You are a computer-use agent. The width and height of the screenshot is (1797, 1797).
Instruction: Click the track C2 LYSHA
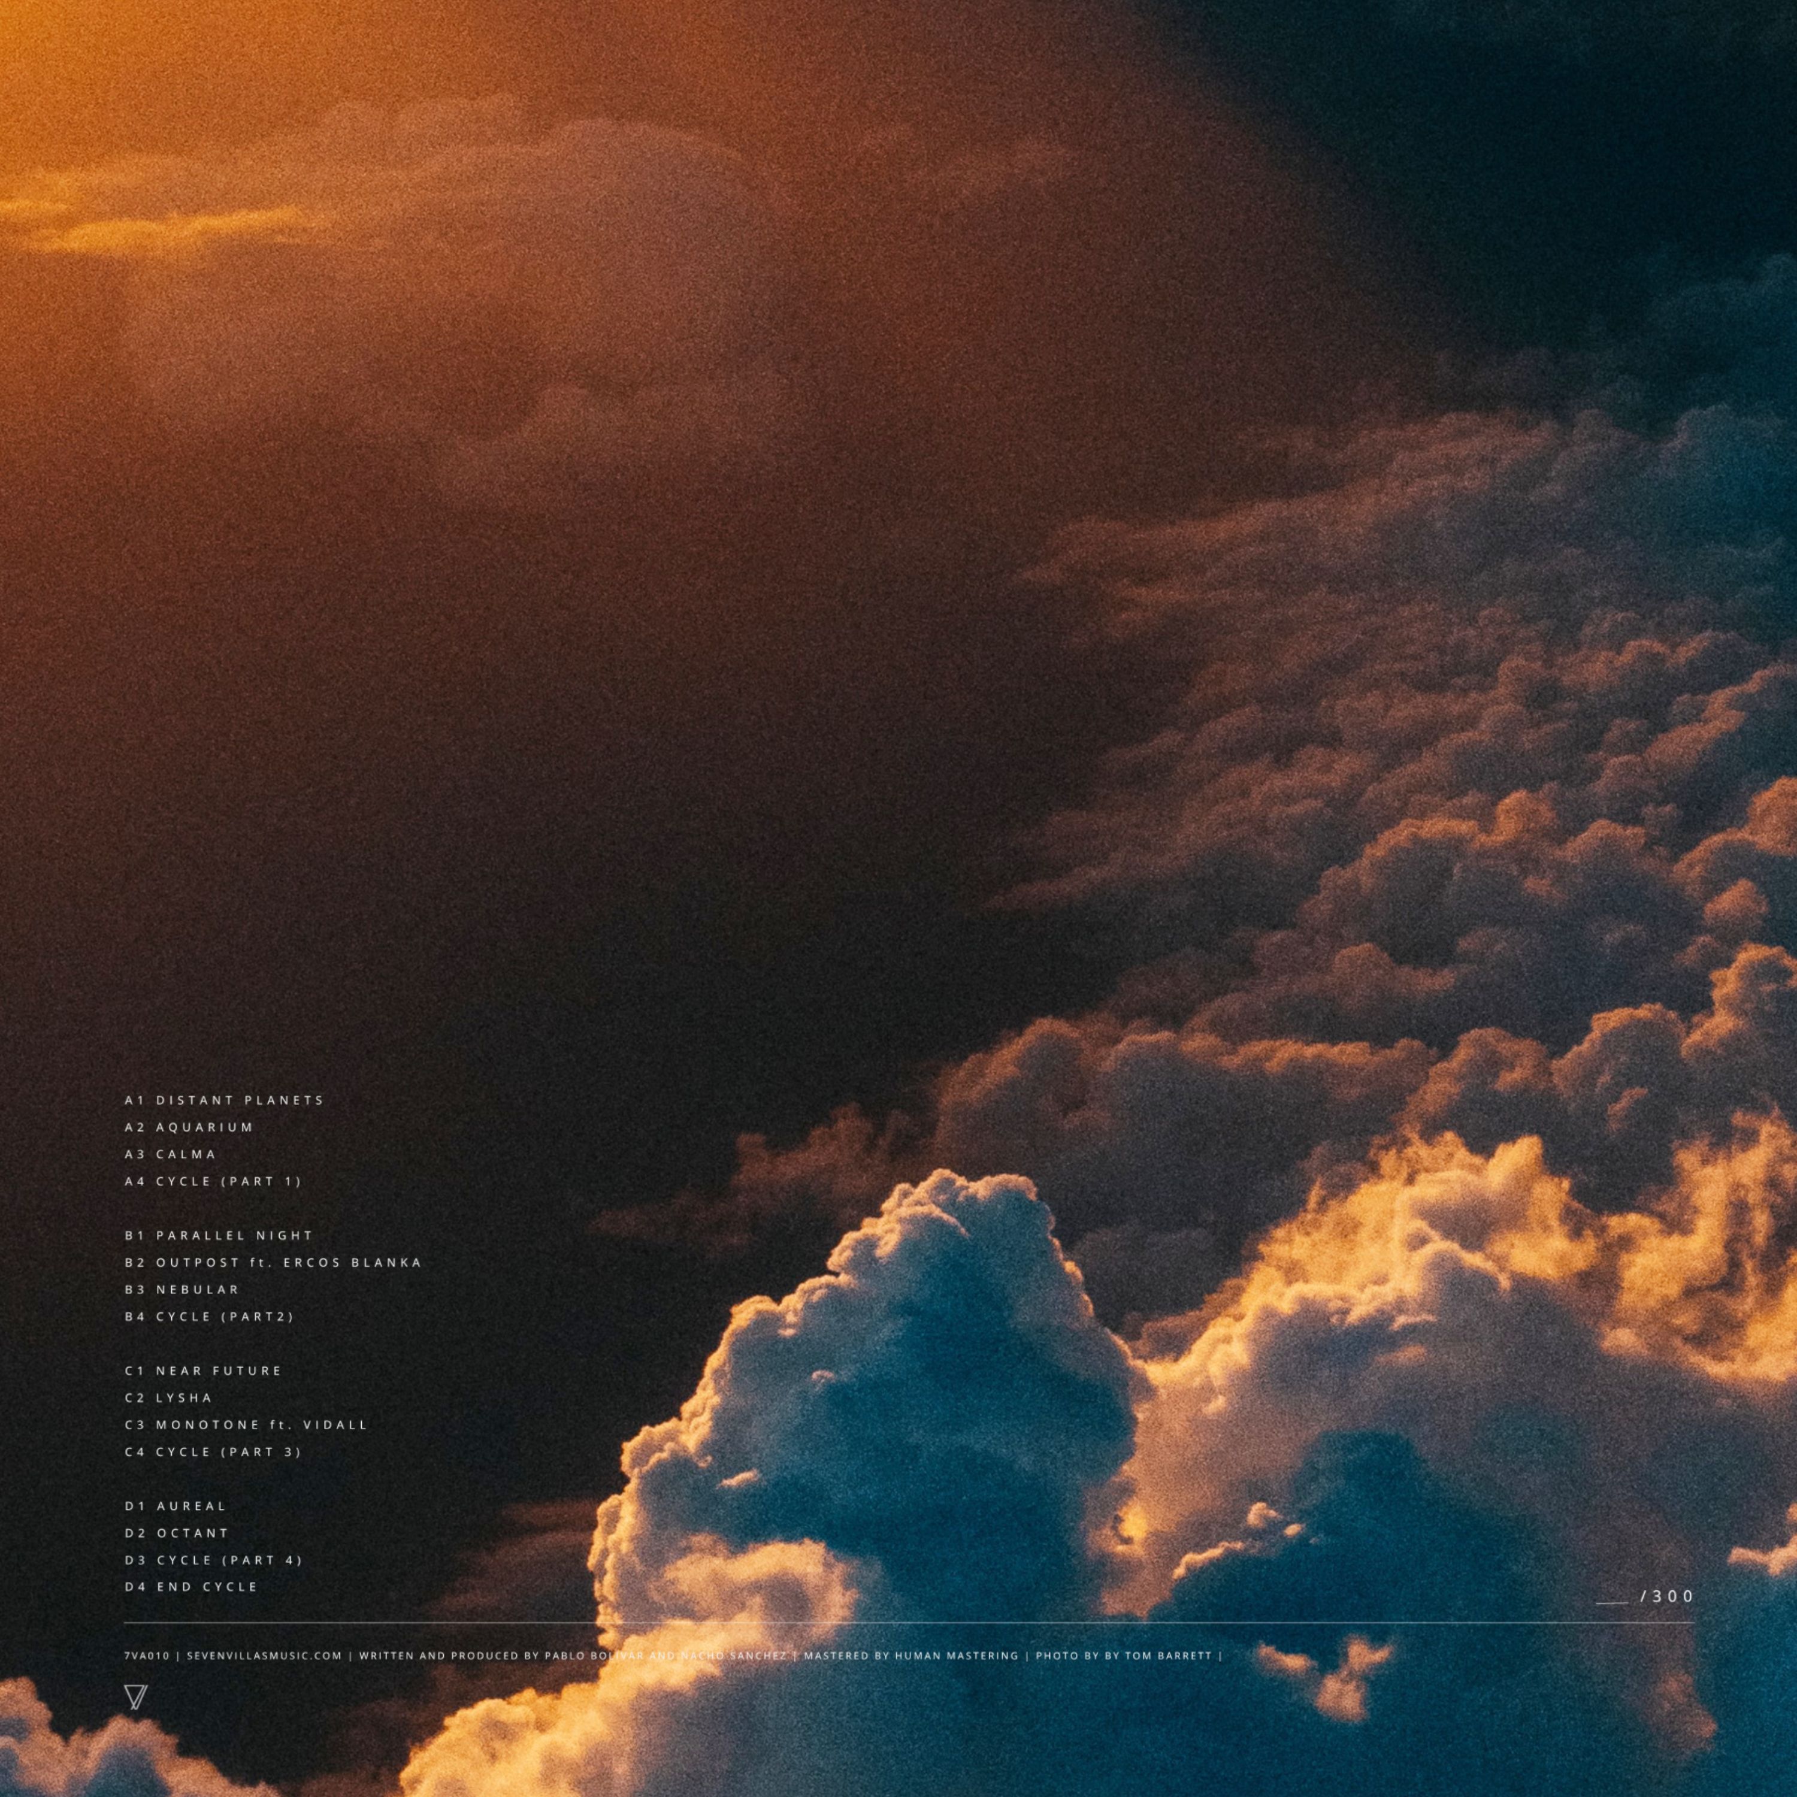(x=170, y=1397)
